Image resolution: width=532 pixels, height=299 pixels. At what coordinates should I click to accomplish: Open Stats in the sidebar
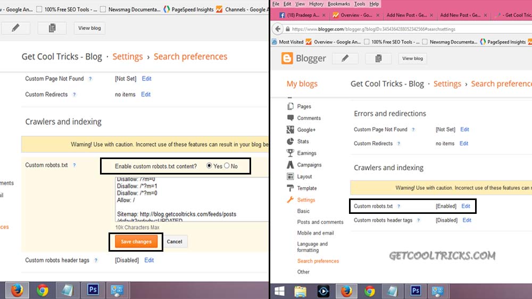point(303,142)
